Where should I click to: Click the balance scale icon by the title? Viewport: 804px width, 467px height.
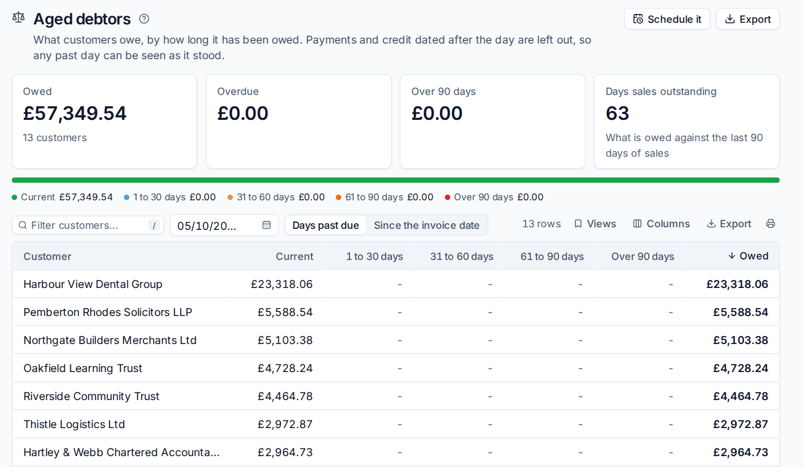coord(19,18)
